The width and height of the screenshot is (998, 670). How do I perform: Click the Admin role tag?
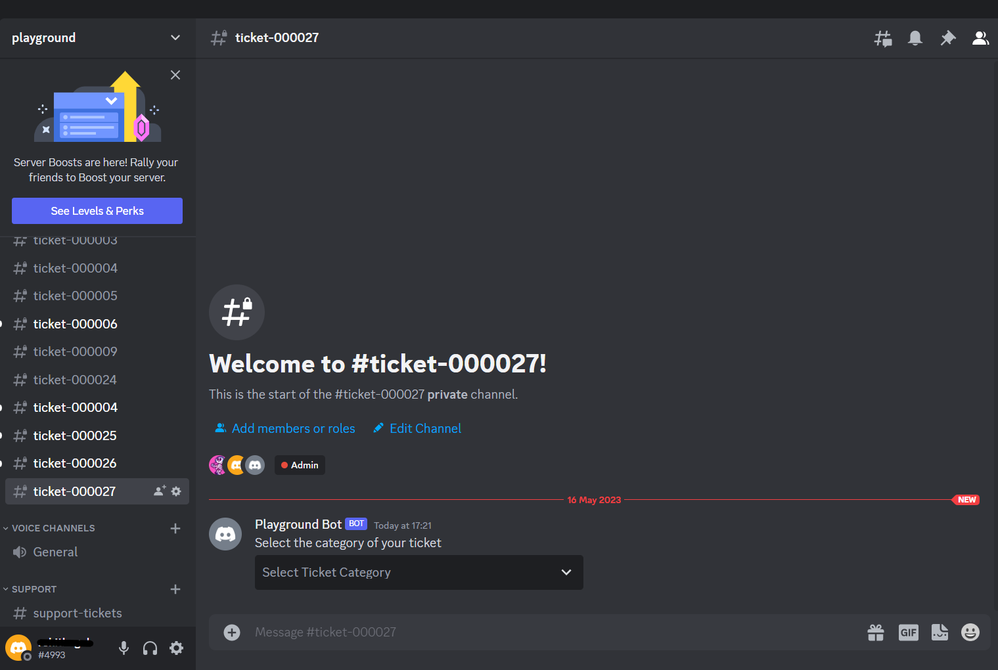click(x=300, y=465)
